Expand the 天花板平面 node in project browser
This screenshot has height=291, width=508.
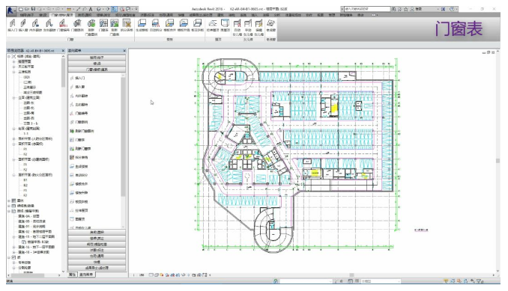(14, 67)
